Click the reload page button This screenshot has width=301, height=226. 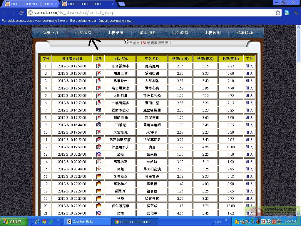tap(21, 13)
